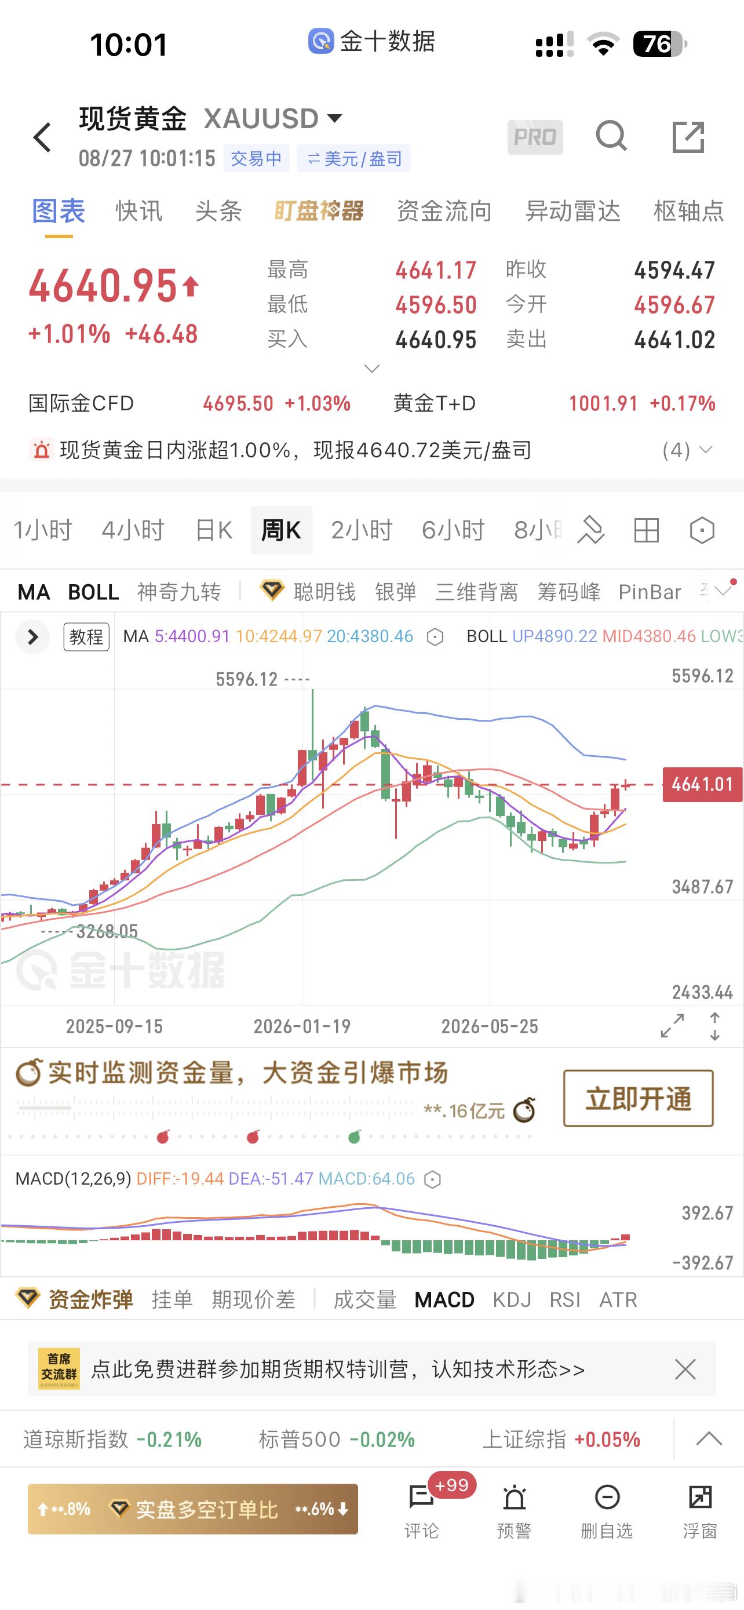Tap vertical stretch arrows icon on chart
The width and height of the screenshot is (744, 1610).
tap(714, 1026)
